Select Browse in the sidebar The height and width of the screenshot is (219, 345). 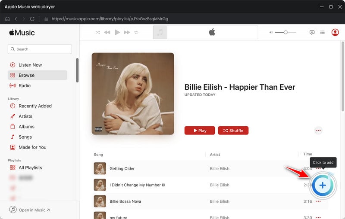[x=38, y=75]
